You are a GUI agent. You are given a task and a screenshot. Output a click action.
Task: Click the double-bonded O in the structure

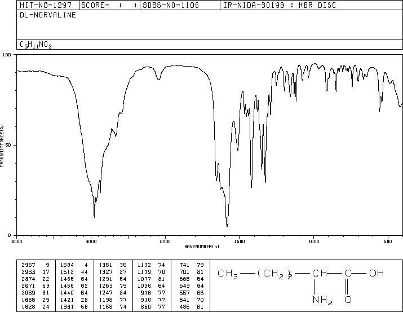click(348, 300)
